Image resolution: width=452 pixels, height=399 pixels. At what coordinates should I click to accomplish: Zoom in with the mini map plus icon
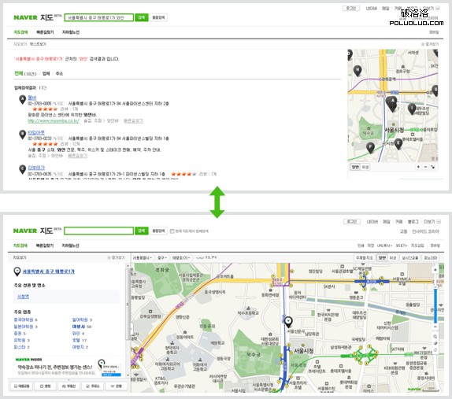[x=418, y=167]
